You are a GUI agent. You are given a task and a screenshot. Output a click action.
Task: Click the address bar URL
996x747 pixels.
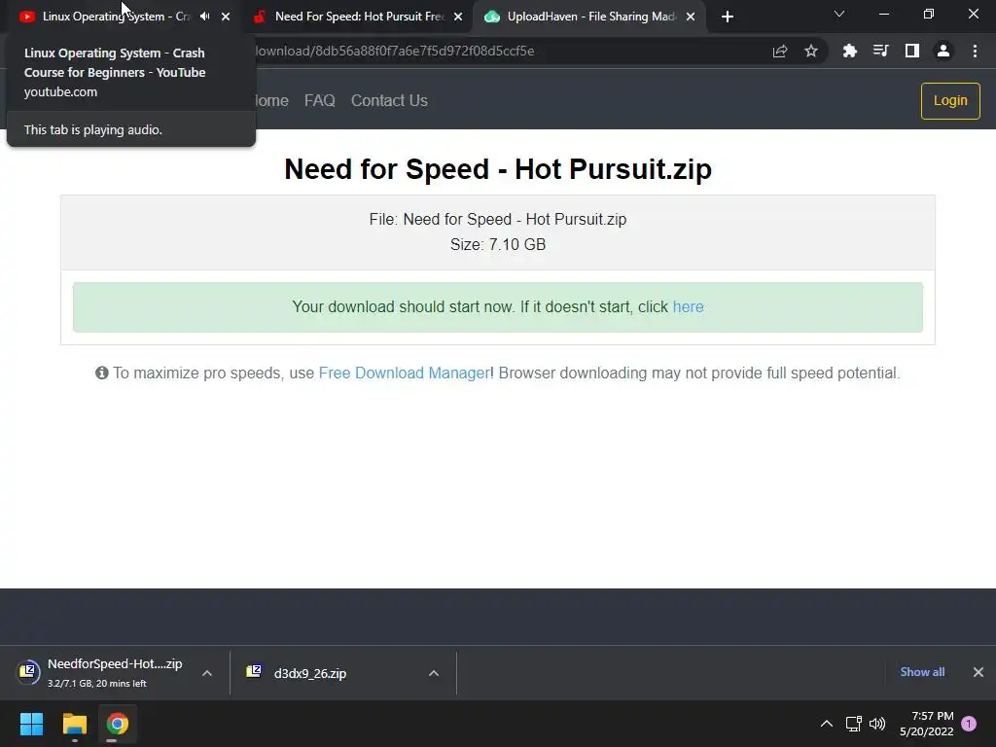(394, 51)
